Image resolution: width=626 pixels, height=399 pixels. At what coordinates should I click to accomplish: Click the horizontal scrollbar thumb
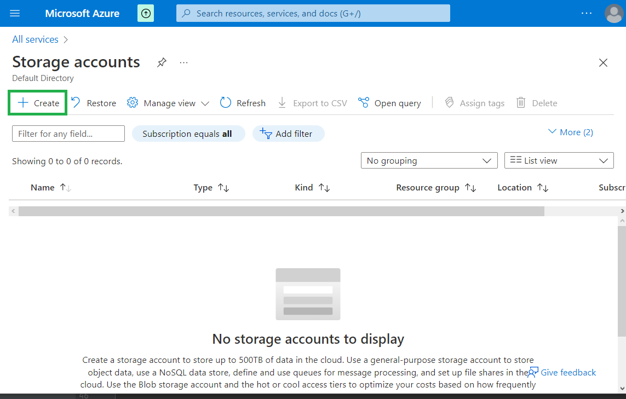(282, 211)
